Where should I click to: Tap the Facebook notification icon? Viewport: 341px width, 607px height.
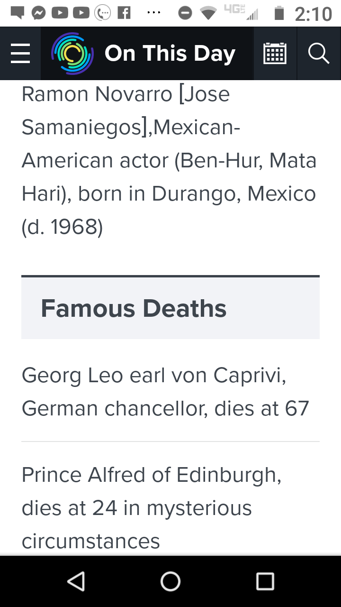pyautogui.click(x=124, y=13)
